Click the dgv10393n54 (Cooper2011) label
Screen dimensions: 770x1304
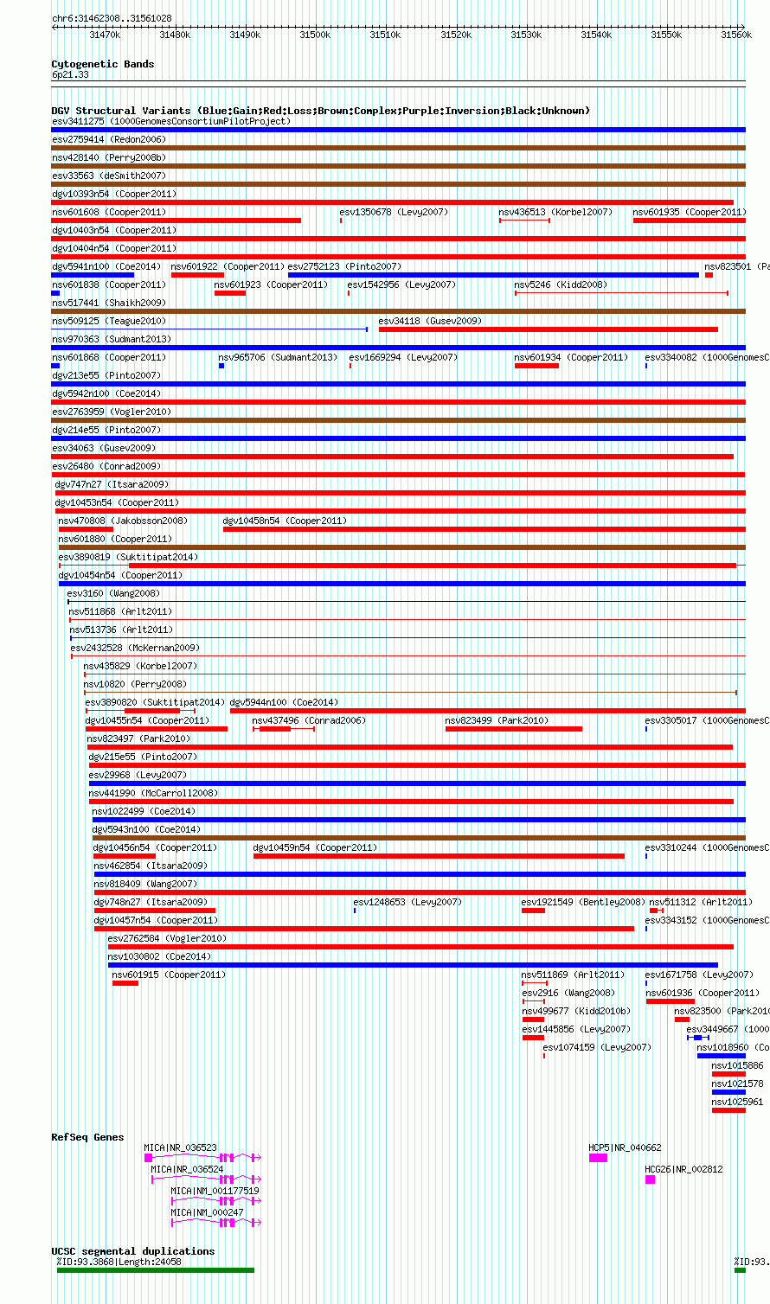pyautogui.click(x=113, y=194)
